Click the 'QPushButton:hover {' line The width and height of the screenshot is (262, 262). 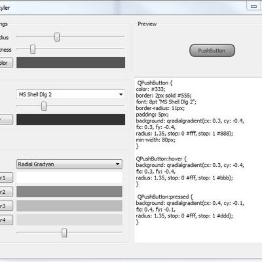click(x=161, y=159)
